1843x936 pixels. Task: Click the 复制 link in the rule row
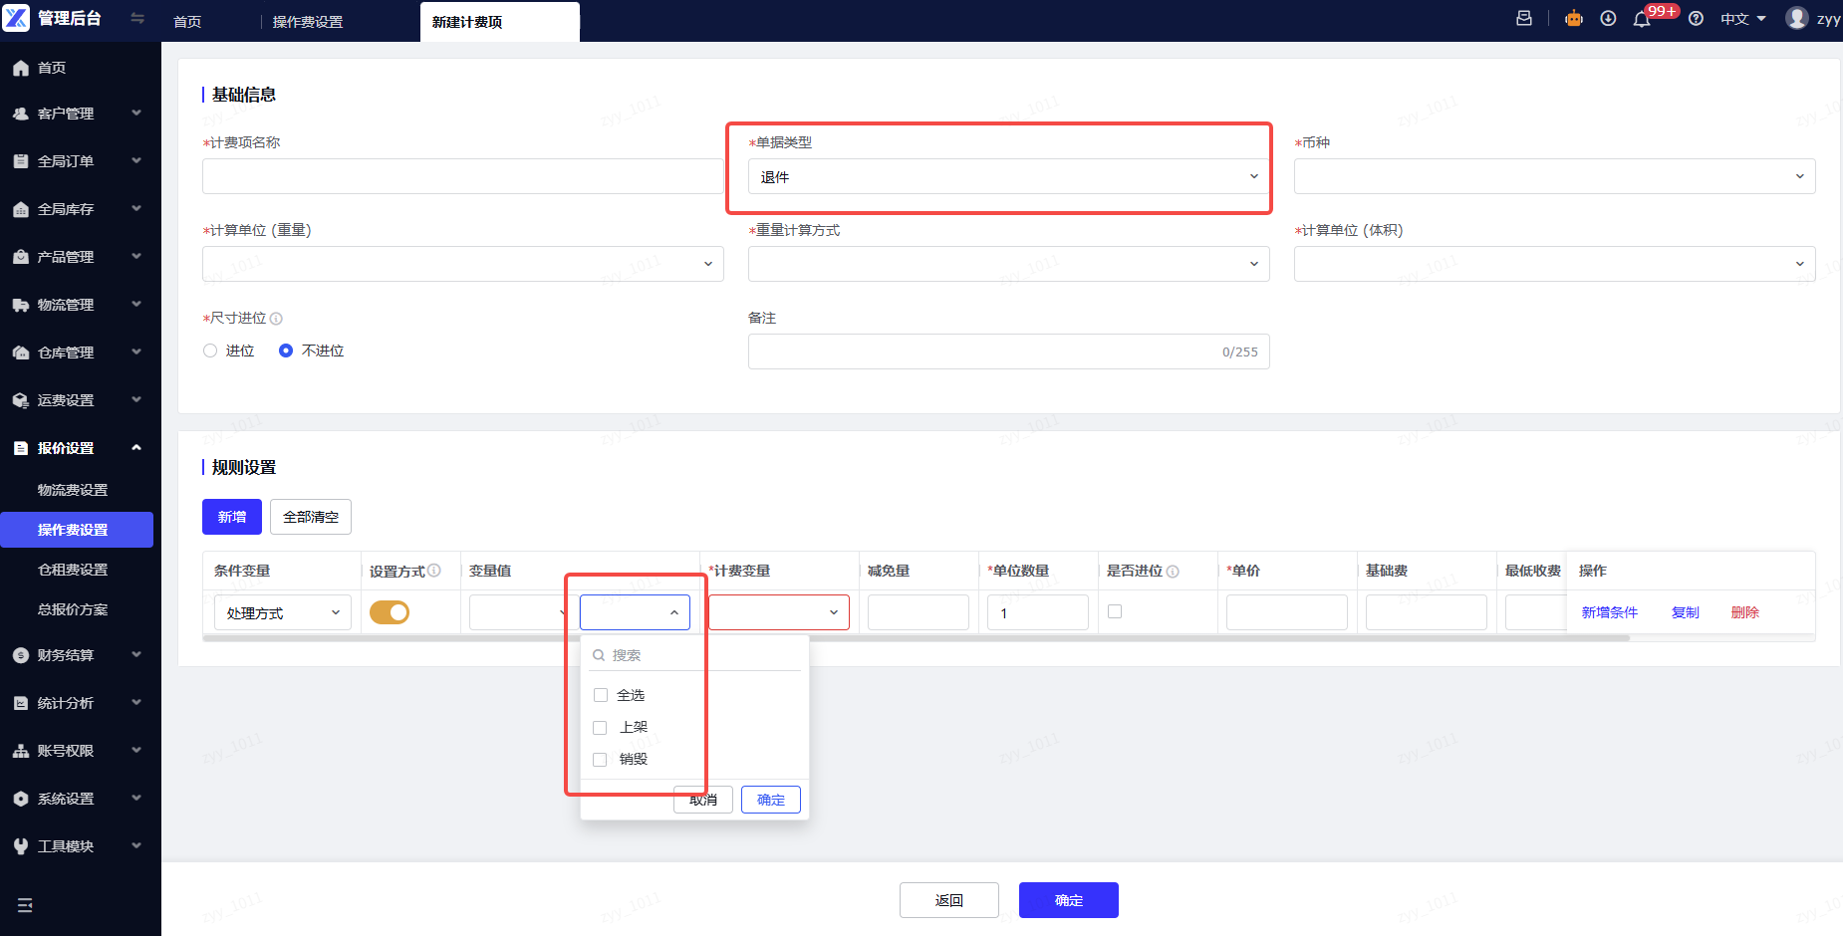pyautogui.click(x=1686, y=612)
